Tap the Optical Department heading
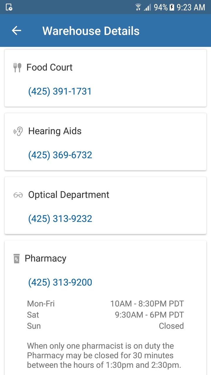211x375 pixels. point(69,195)
